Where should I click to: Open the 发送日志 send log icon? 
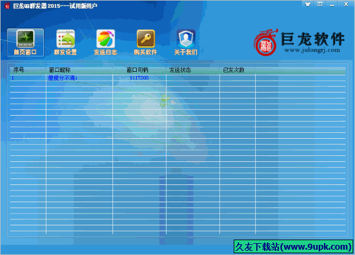coord(105,42)
